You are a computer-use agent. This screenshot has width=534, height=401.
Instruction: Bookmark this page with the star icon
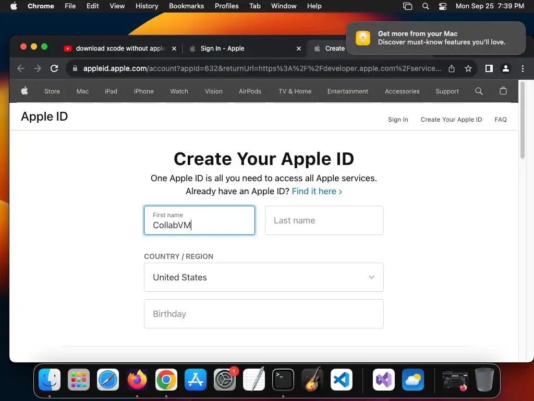pyautogui.click(x=468, y=68)
